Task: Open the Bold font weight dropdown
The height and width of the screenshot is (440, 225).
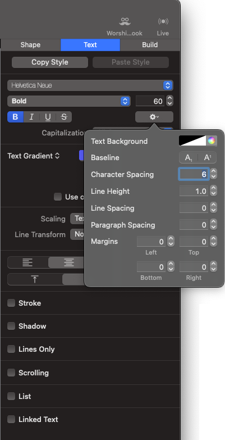Action: pyautogui.click(x=69, y=101)
